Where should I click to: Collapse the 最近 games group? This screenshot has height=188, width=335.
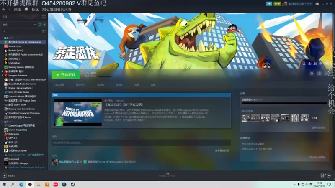point(3,38)
